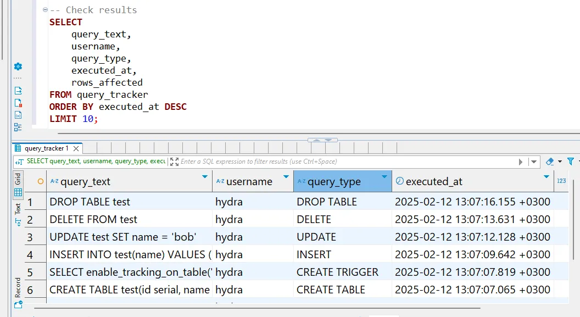Click the icon below the Record label
Viewport: 580px width, 317px height.
tap(18, 304)
